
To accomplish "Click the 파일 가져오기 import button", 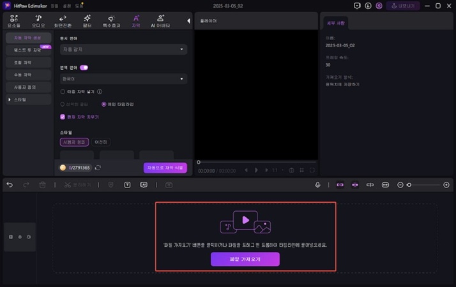I will [245, 259].
